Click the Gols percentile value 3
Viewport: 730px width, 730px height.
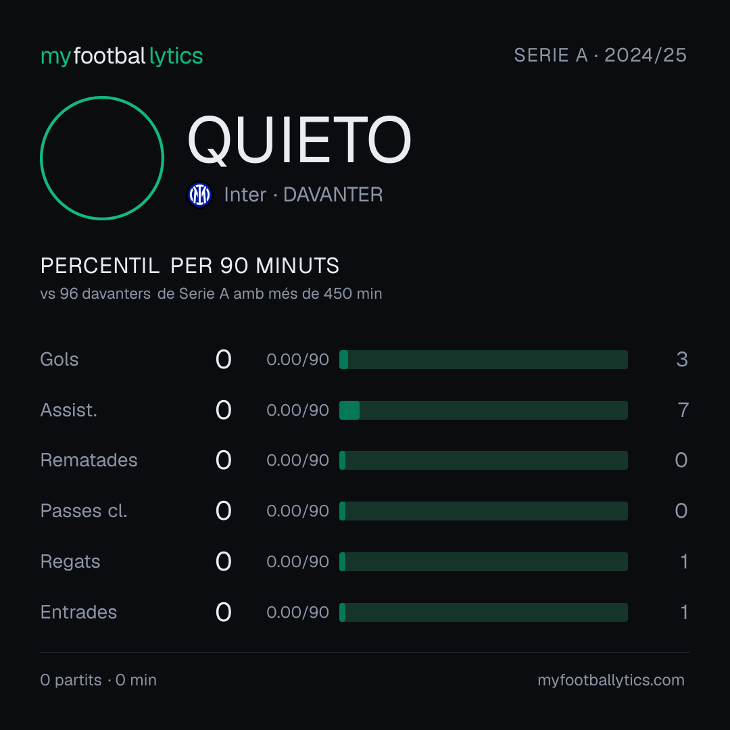[682, 360]
